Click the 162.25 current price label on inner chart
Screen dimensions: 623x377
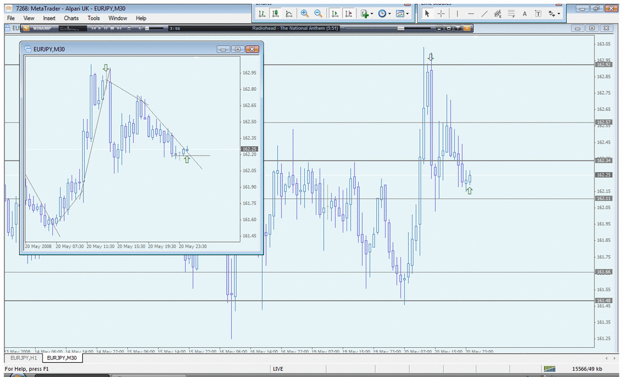click(x=250, y=149)
